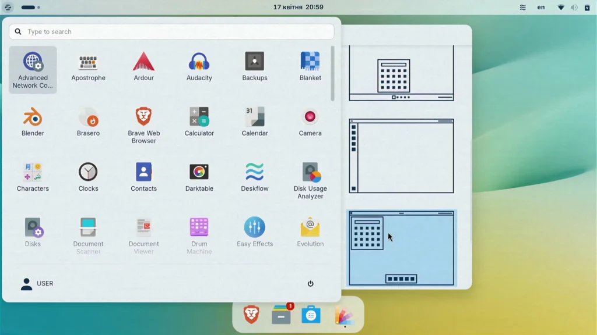Open Document Viewer
The width and height of the screenshot is (597, 335).
143,236
